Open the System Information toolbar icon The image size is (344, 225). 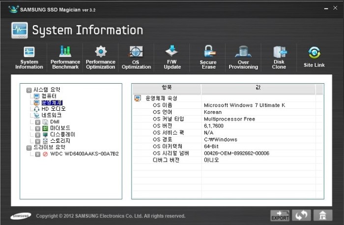(29, 52)
